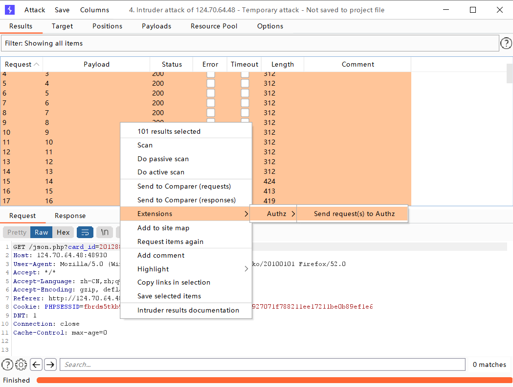Choose Do passive scan

coord(186,159)
